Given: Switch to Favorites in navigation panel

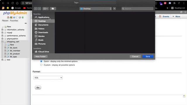Looking at the screenshot, I should point(14,21).
